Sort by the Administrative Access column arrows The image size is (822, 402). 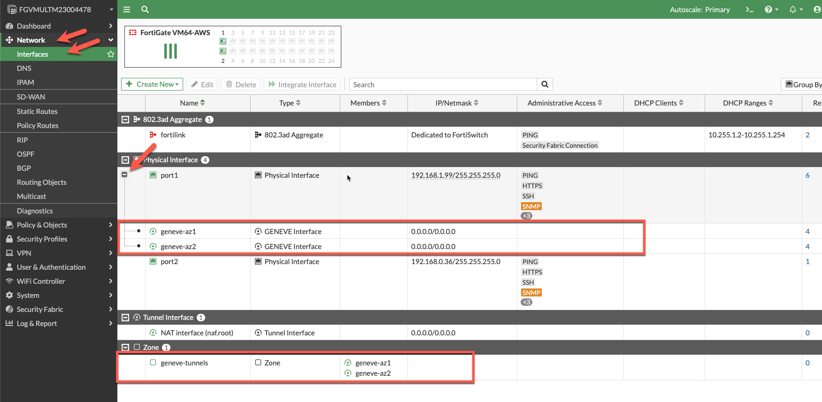(600, 103)
